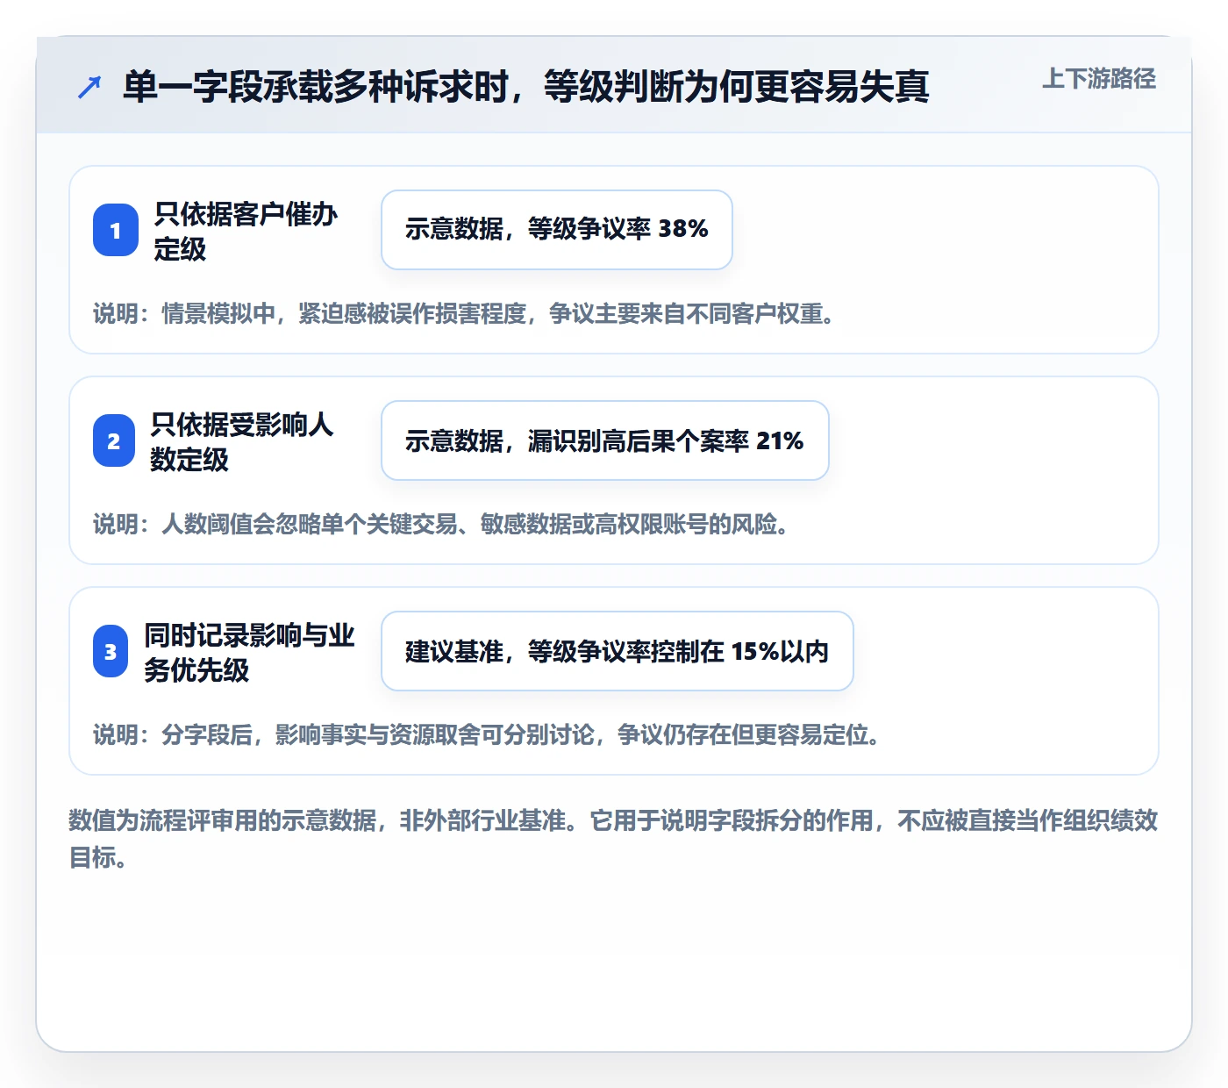Viewport: 1228px width, 1088px height.
Task: Click heading 只依据客户催办定级
Action: pyautogui.click(x=246, y=231)
